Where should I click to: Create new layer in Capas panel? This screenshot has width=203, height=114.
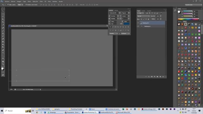pyautogui.click(x=160, y=77)
